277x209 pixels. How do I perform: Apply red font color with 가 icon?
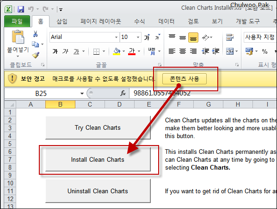click(x=132, y=51)
